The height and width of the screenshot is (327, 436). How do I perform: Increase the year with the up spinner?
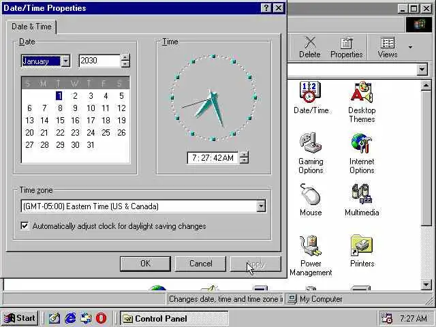125,57
